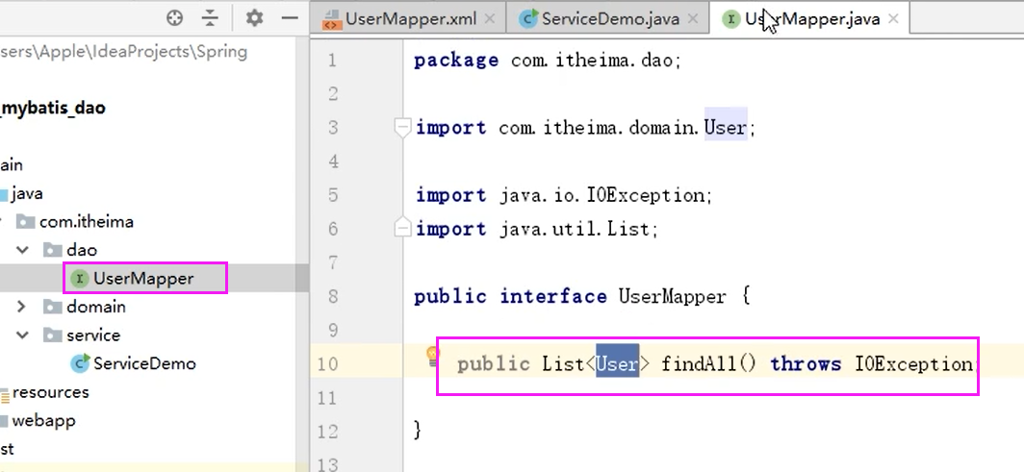Switch to the UserMapper.xml tab
This screenshot has height=472, width=1024.
click(411, 19)
